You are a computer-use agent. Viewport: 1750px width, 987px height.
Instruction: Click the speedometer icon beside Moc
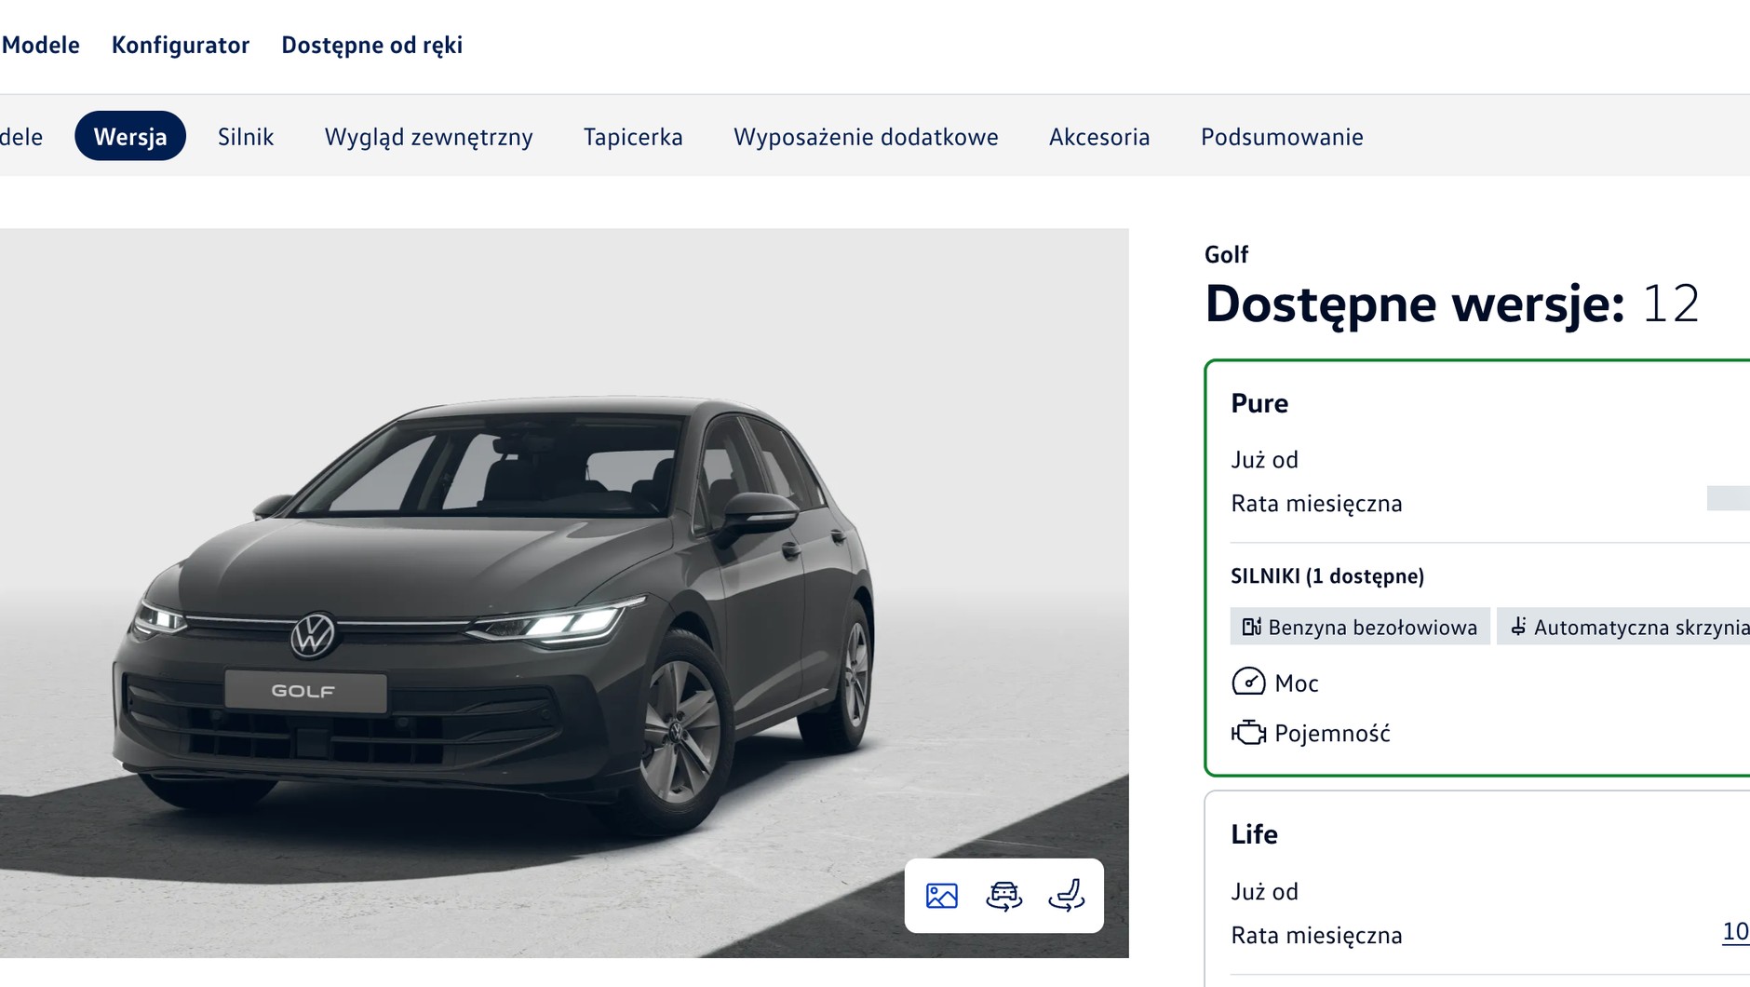coord(1248,683)
